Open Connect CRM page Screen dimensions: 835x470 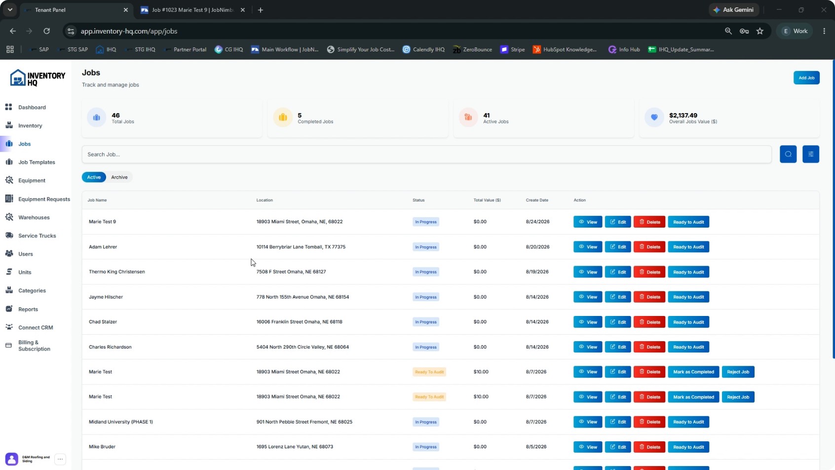point(36,327)
